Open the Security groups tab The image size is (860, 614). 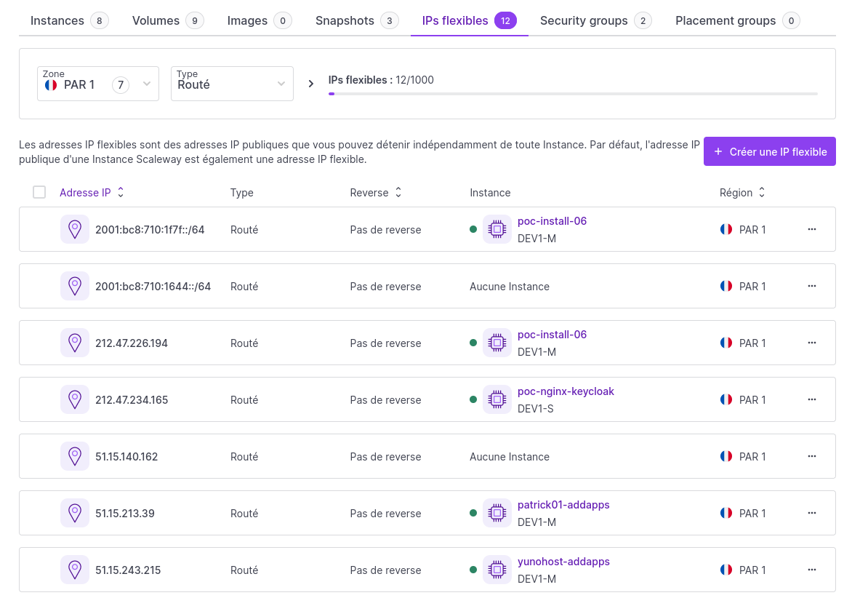[585, 20]
